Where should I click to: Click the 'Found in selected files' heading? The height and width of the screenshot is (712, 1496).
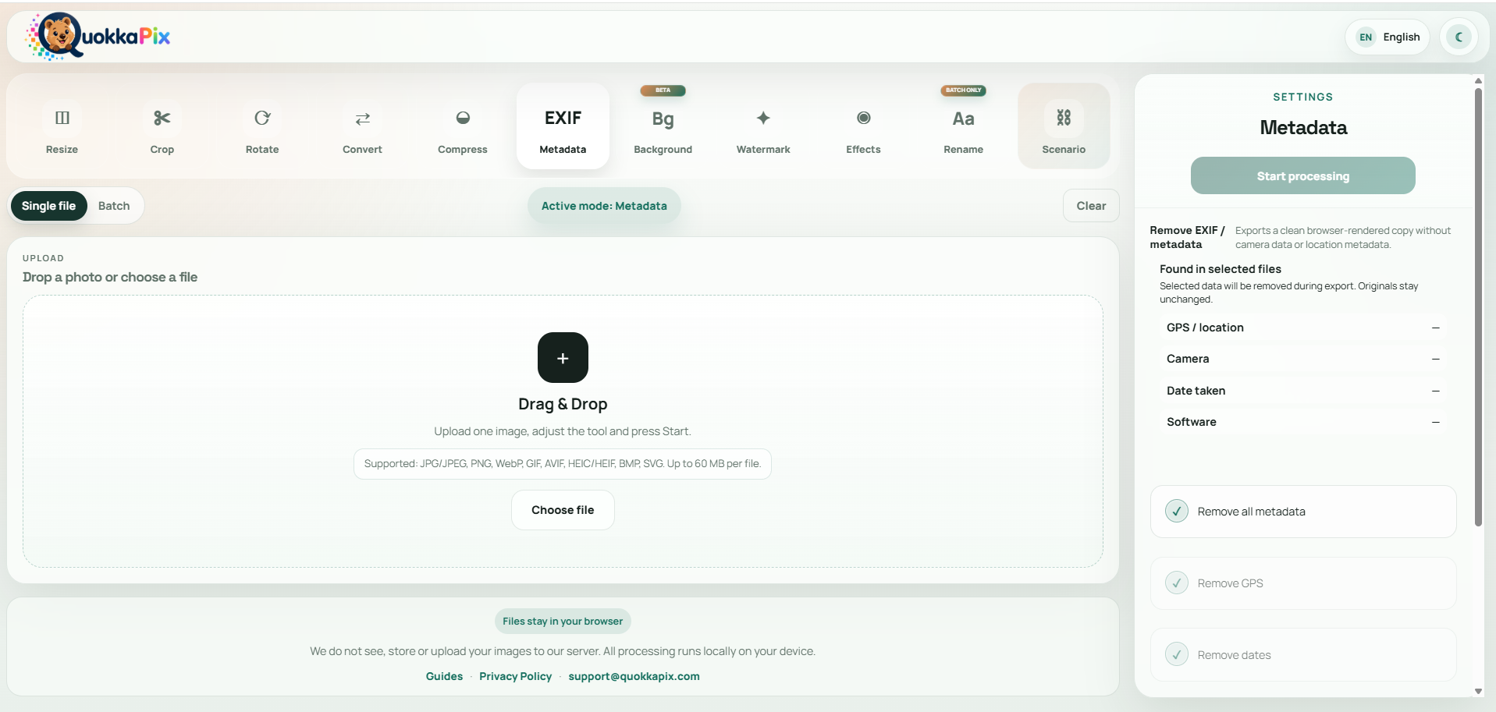coord(1221,269)
